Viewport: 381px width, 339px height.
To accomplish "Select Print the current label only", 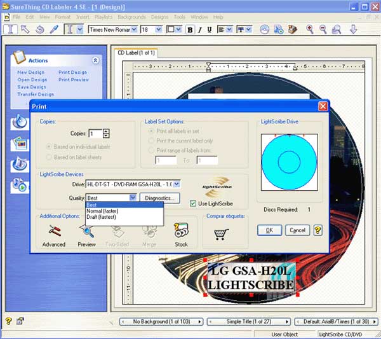I will (151, 141).
